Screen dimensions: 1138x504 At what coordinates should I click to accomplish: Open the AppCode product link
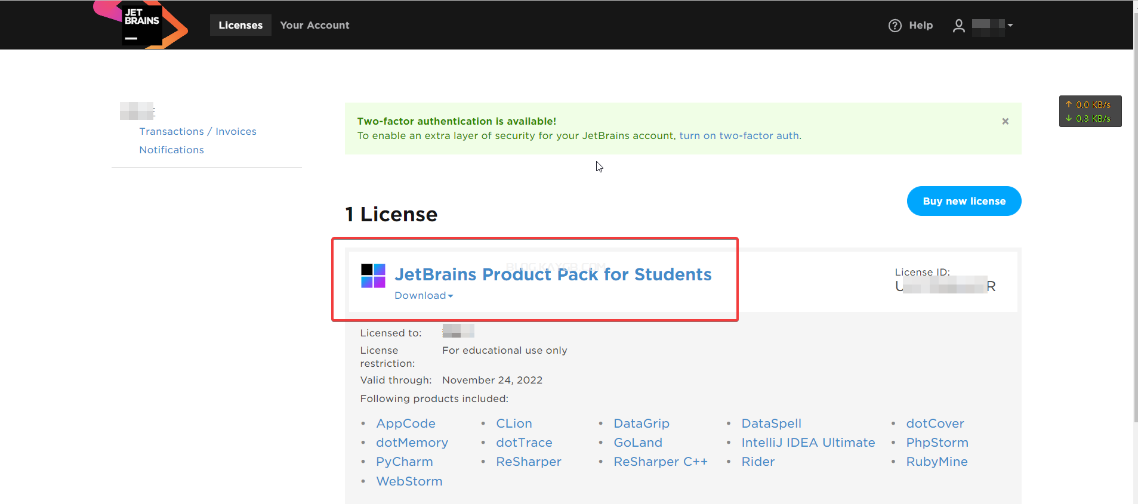(406, 423)
